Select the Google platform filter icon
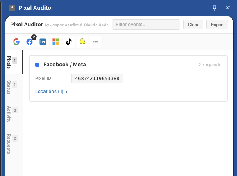Screen dimensions: 237x176 tap(16, 42)
